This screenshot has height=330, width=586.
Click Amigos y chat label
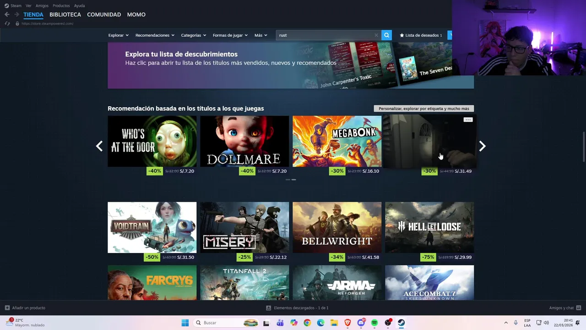pyautogui.click(x=561, y=308)
